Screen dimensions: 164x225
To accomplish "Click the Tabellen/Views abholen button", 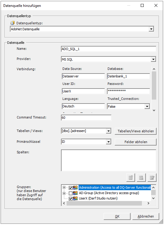I will (x=136, y=131).
